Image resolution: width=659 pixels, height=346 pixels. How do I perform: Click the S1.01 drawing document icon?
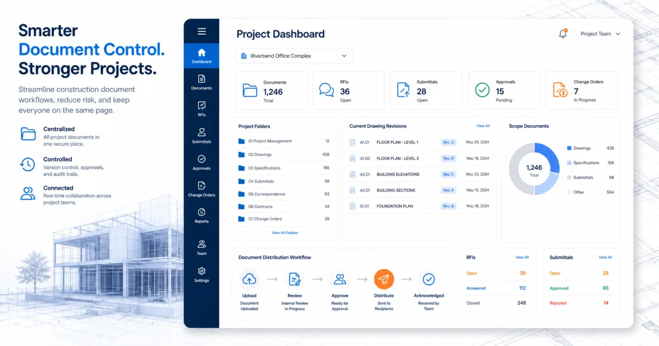point(353,207)
